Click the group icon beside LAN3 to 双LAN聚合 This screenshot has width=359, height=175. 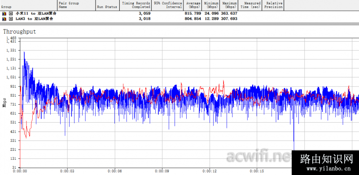(x=4, y=19)
